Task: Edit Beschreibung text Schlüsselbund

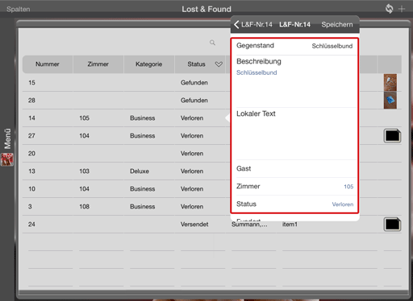Action: pos(257,72)
